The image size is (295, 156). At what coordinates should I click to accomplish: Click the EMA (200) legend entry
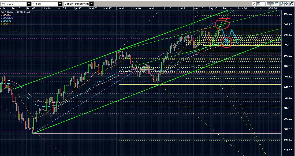pos(7,18)
